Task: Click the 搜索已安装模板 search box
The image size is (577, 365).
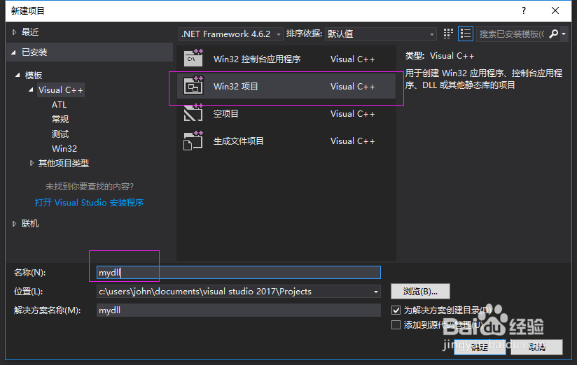Action: pyautogui.click(x=511, y=34)
